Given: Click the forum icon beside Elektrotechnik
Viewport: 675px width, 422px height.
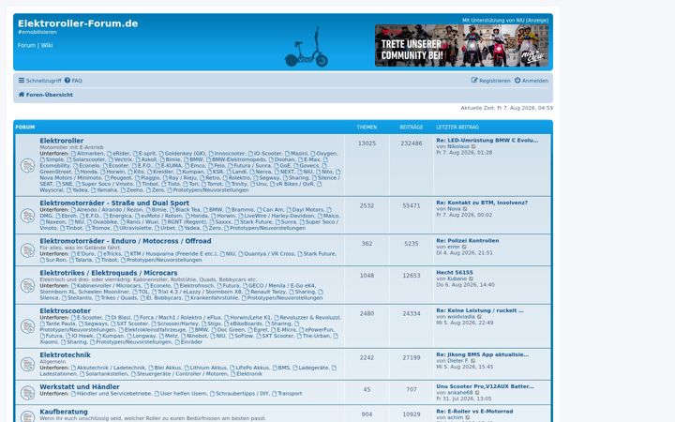Looking at the screenshot, I should 27,364.
